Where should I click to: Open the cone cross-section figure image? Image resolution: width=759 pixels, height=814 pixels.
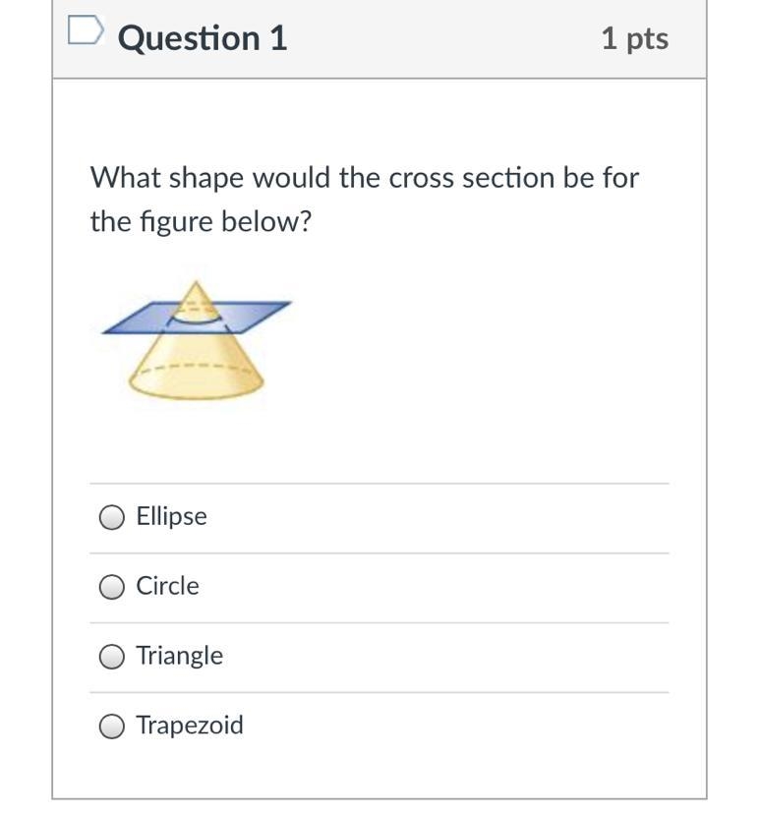pyautogui.click(x=197, y=340)
